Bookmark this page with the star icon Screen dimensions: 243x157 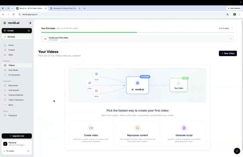(227, 14)
